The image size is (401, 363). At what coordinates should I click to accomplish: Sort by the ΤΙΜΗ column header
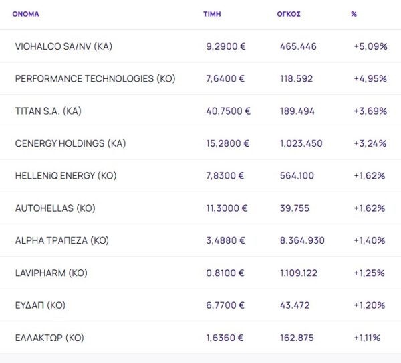point(212,14)
